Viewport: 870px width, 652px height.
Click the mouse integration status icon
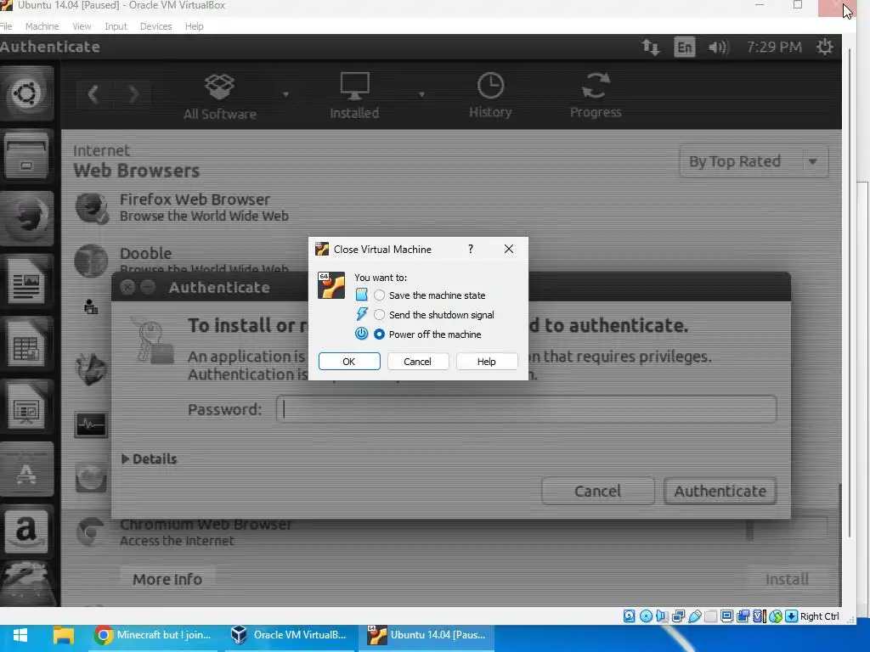tap(776, 616)
